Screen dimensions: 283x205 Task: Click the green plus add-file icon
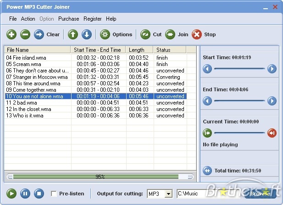point(11,34)
